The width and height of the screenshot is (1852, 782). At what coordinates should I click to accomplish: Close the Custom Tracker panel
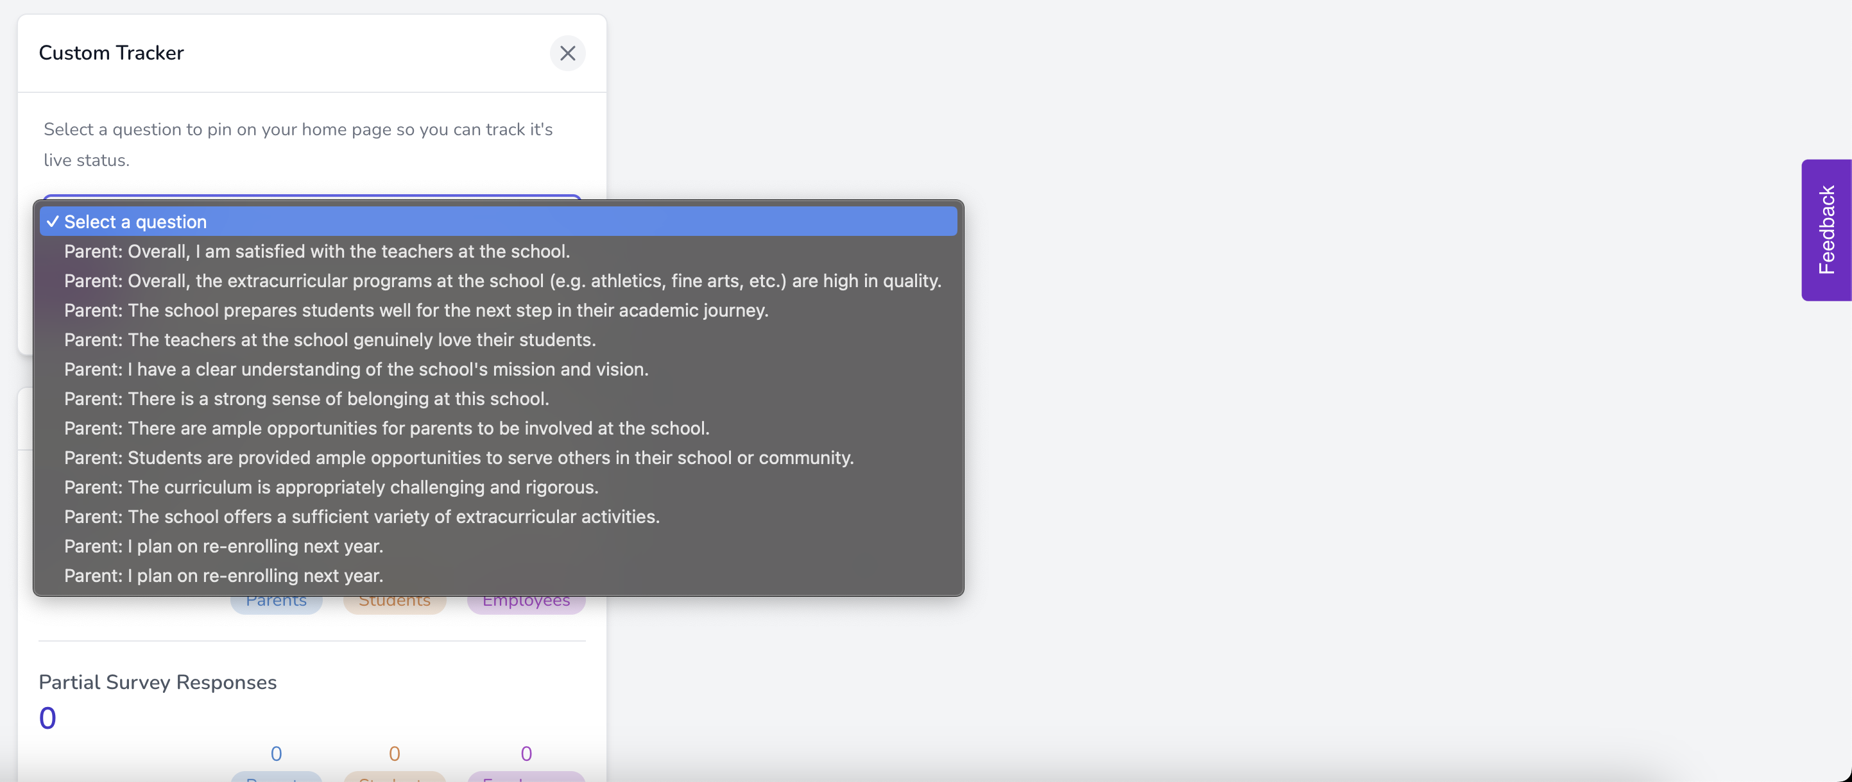click(x=567, y=53)
